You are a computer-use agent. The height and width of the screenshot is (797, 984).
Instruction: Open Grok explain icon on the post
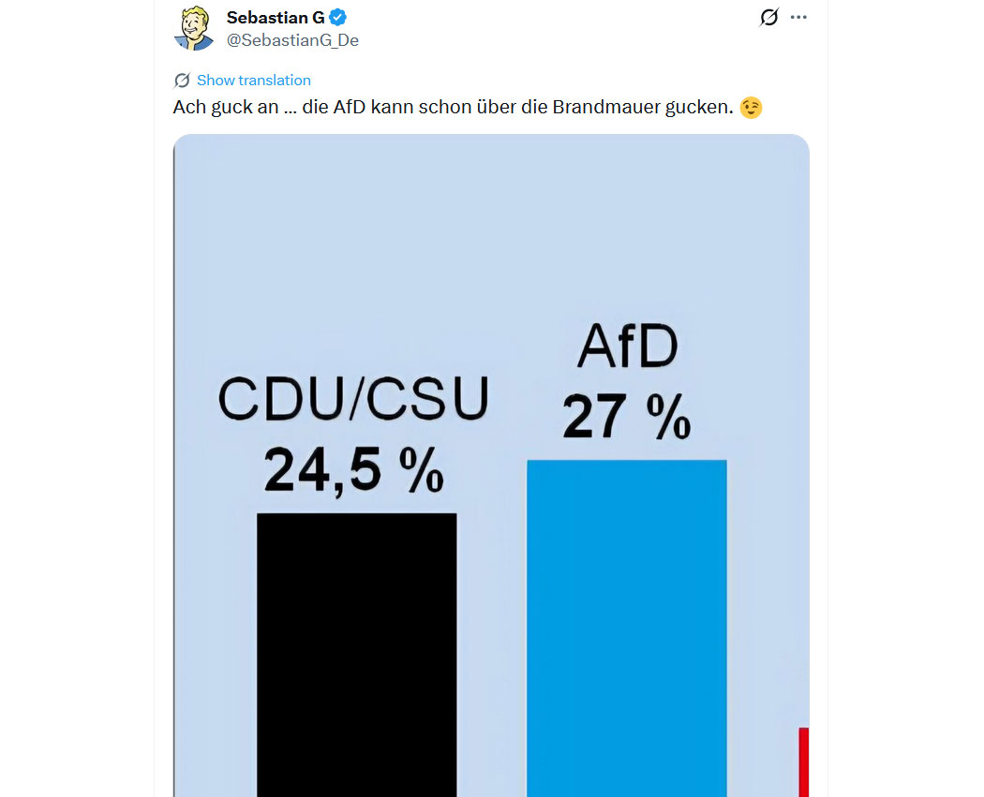pos(768,17)
